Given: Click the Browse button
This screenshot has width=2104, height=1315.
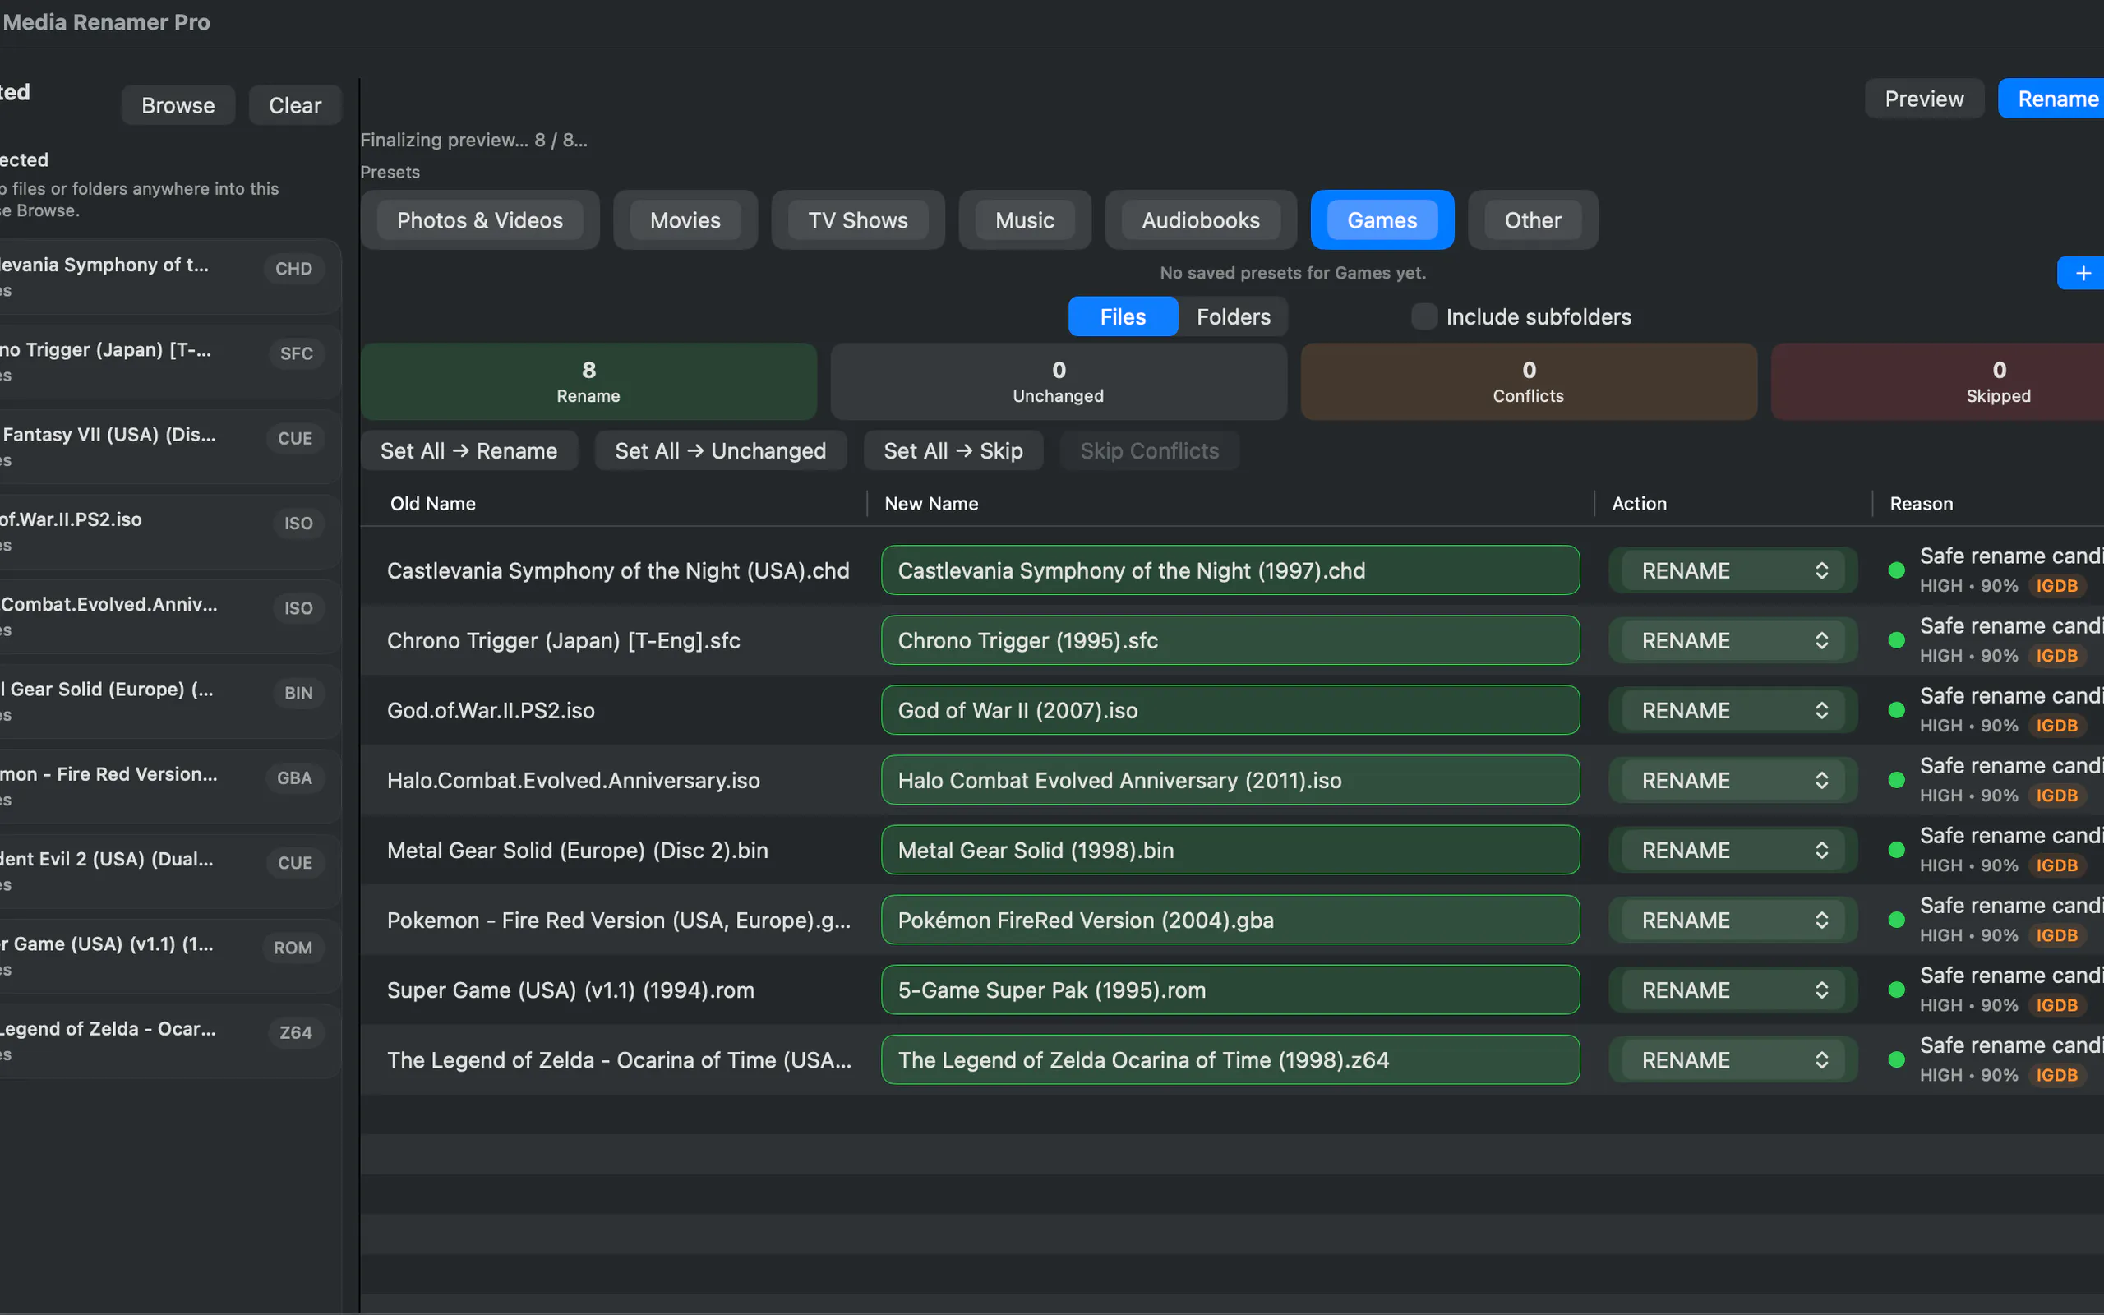Looking at the screenshot, I should pyautogui.click(x=178, y=105).
